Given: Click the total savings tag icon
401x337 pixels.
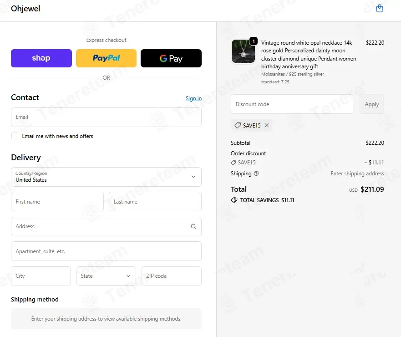Looking at the screenshot, I should click(234, 200).
